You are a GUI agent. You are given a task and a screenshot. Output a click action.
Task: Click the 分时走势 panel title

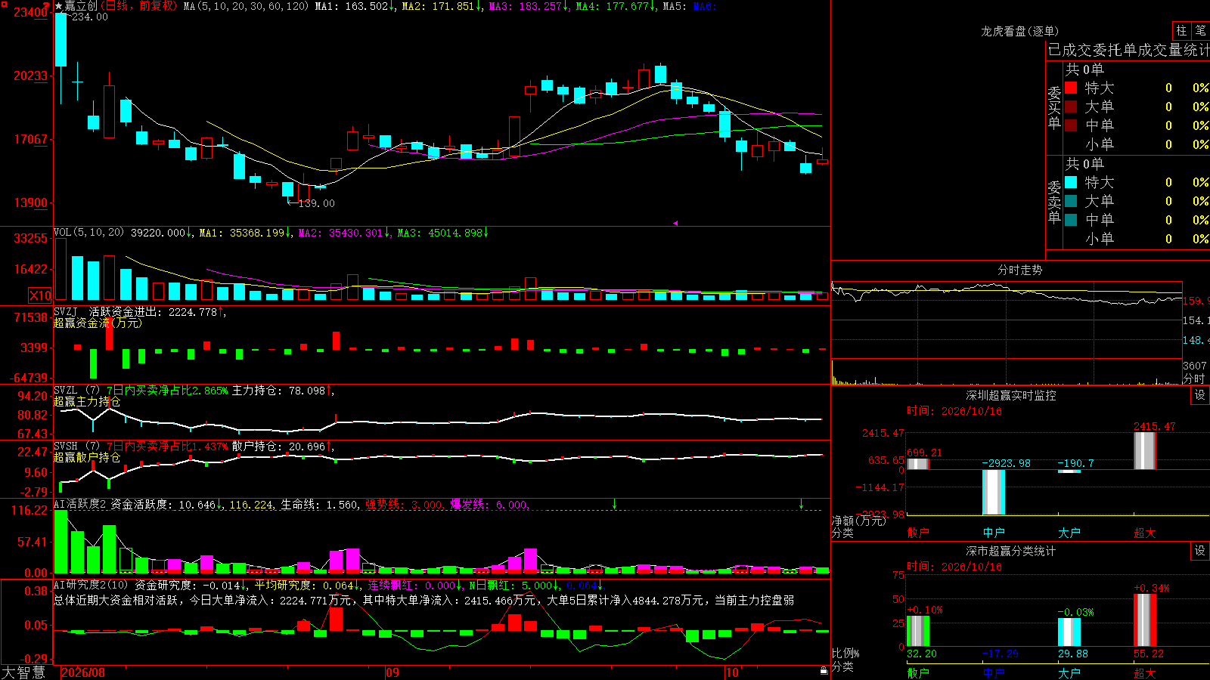(x=1019, y=270)
